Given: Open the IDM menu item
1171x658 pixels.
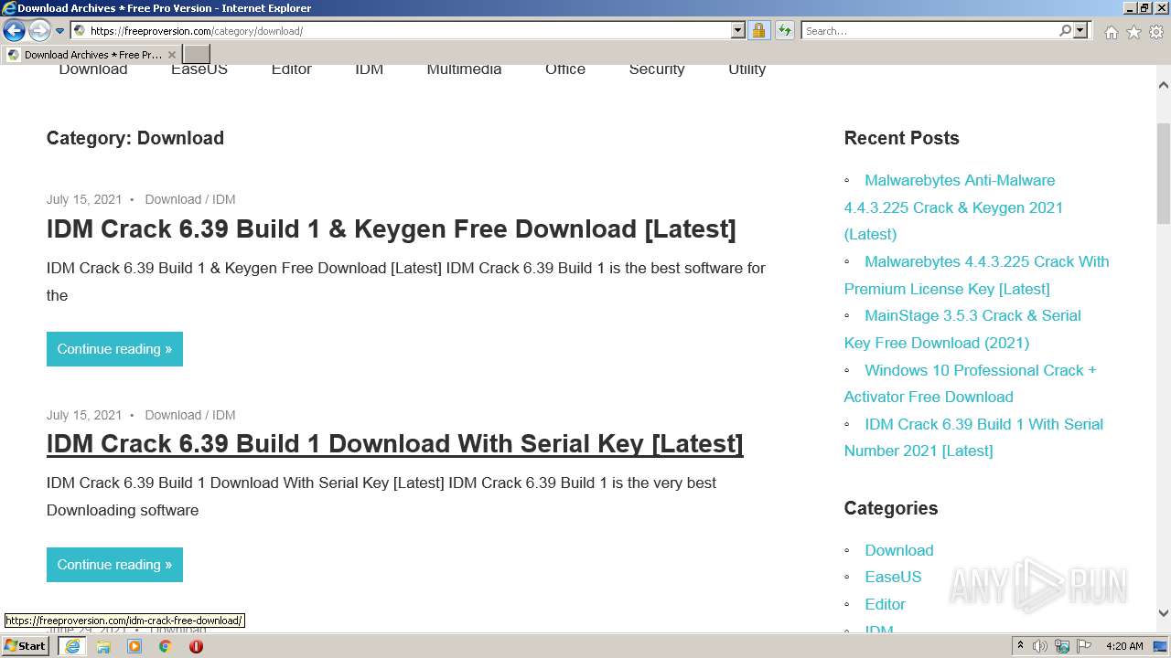Looking at the screenshot, I should point(370,69).
